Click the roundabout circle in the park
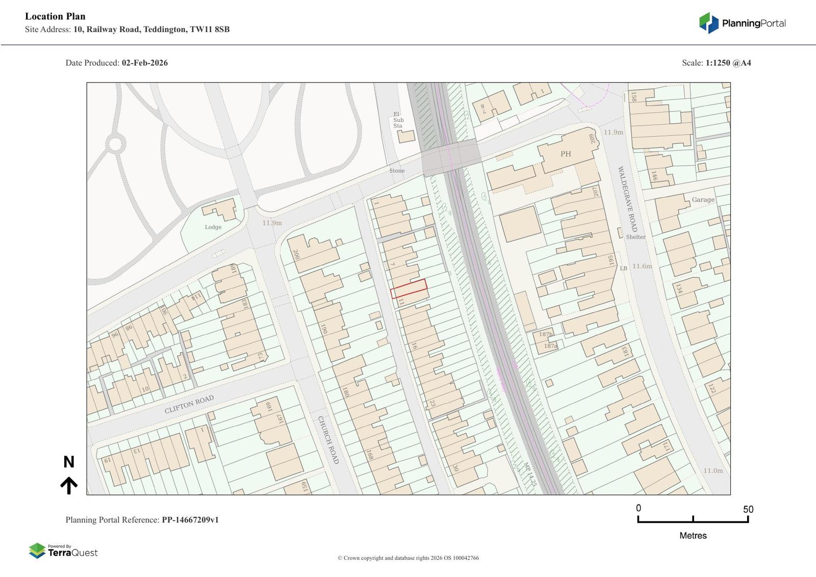Screen dimensions: 816x577 click(116, 144)
